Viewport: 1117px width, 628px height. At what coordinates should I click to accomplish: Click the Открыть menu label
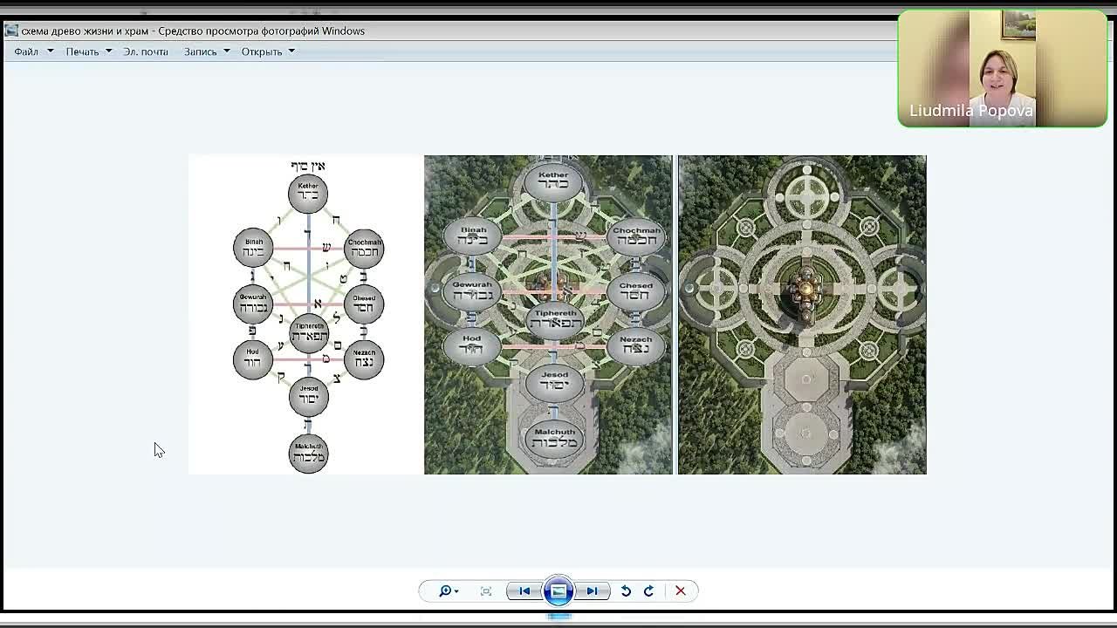[262, 51]
